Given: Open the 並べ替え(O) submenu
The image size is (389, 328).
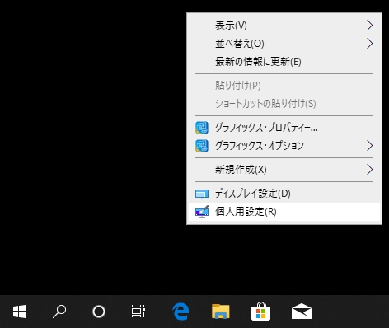Looking at the screenshot, I should tap(284, 44).
